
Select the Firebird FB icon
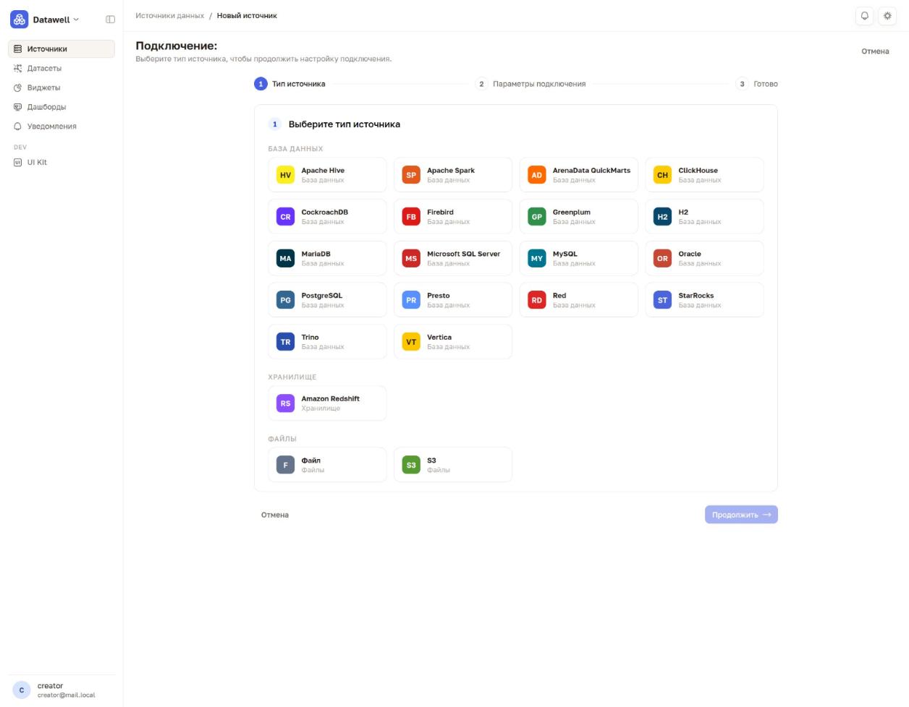click(x=411, y=217)
